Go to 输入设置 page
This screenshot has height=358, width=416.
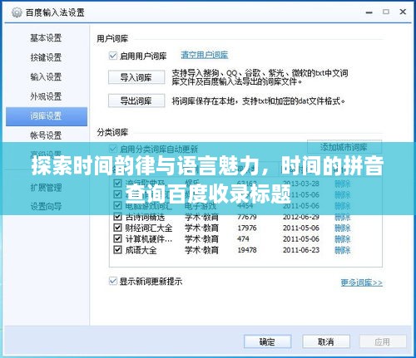46,76
